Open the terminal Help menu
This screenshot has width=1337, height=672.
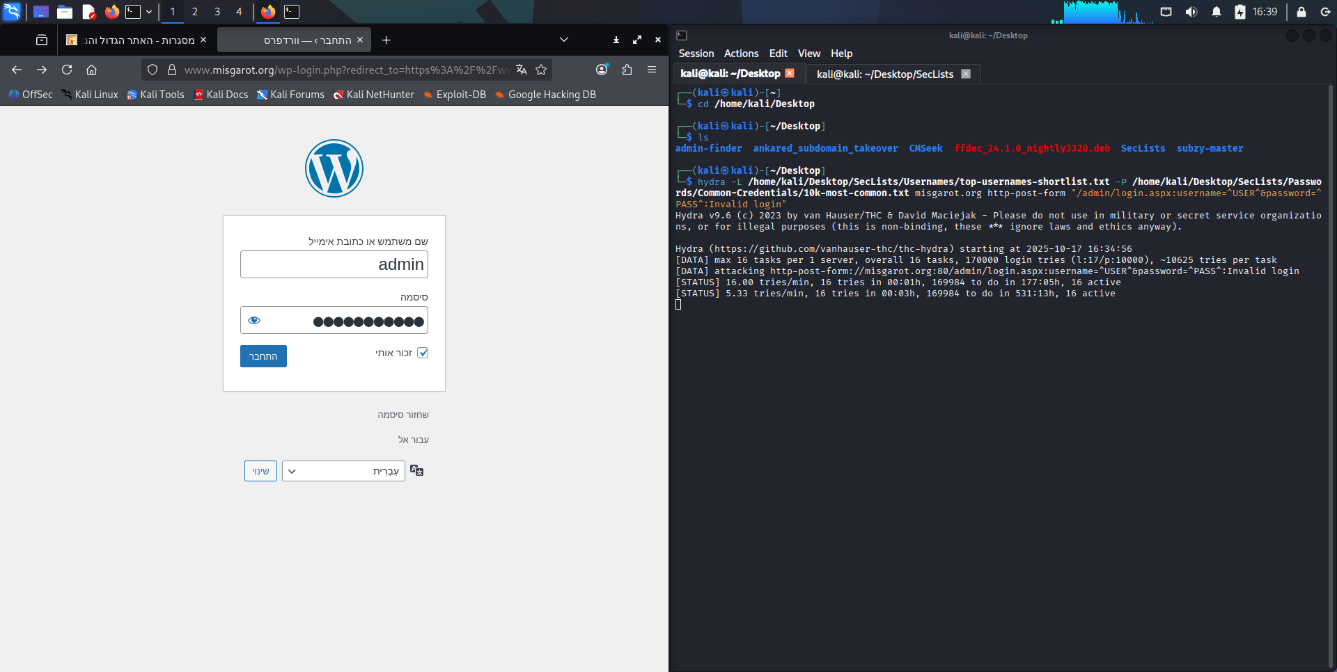tap(841, 54)
